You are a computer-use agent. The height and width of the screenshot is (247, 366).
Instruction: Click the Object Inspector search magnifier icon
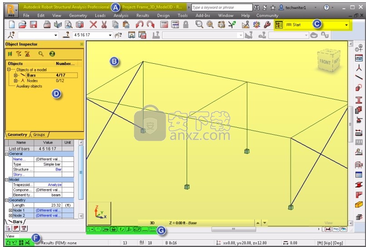click(41, 54)
